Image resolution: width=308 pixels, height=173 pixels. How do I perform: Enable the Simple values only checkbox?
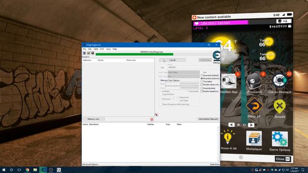point(202,85)
